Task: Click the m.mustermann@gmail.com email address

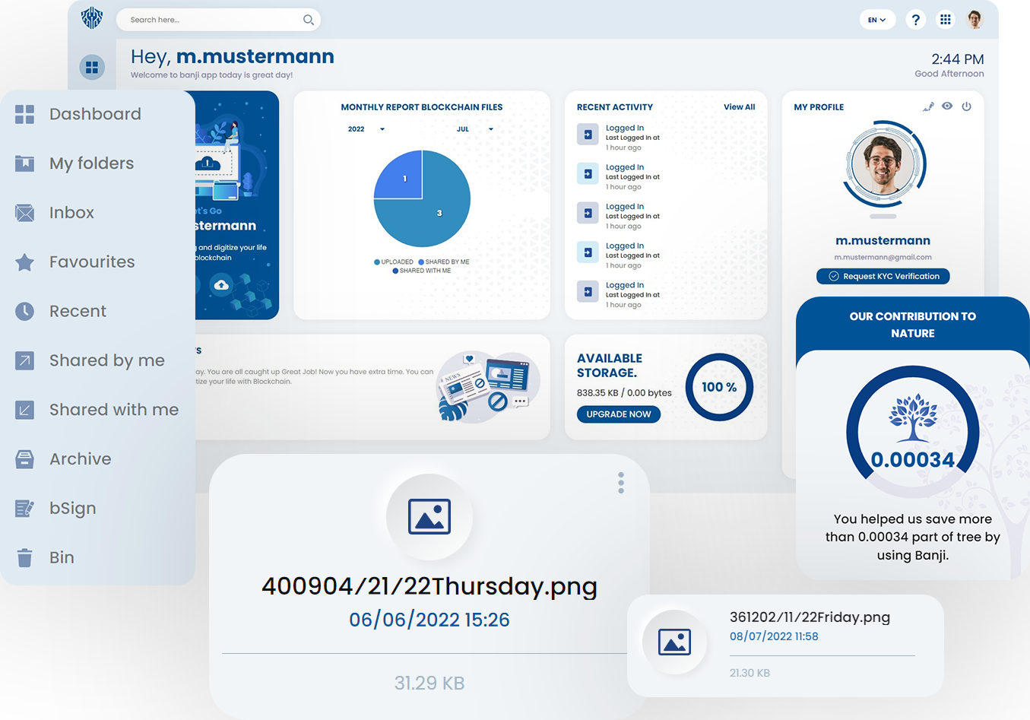Action: pyautogui.click(x=883, y=258)
